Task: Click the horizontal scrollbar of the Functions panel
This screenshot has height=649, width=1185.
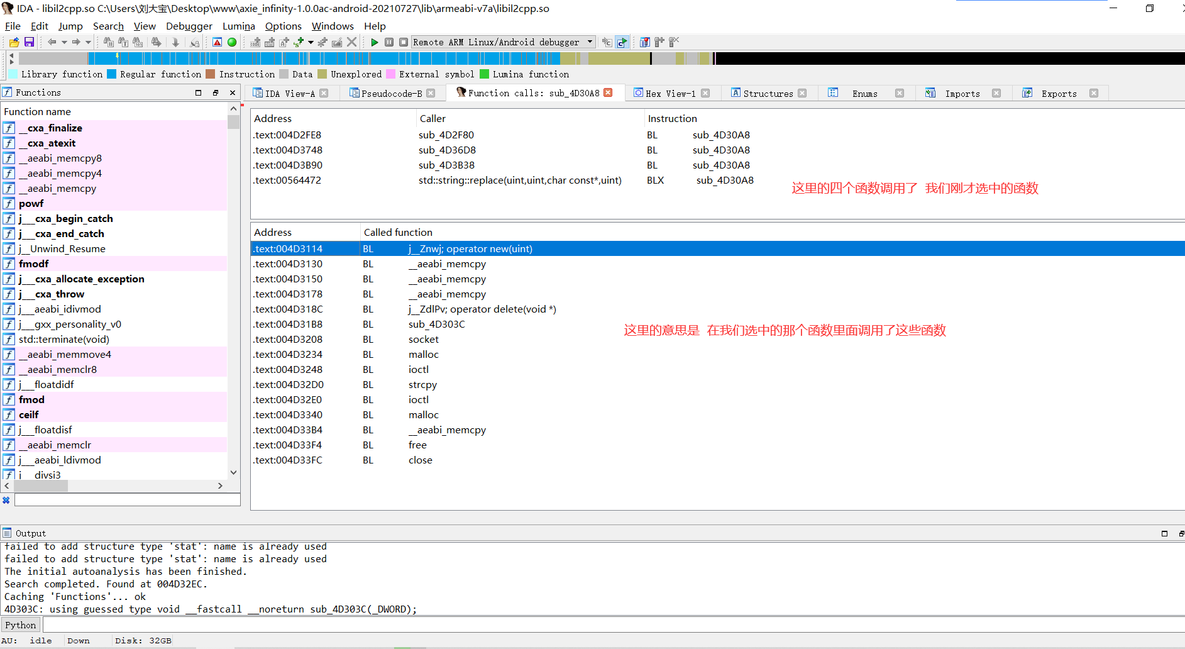Action: coord(41,485)
